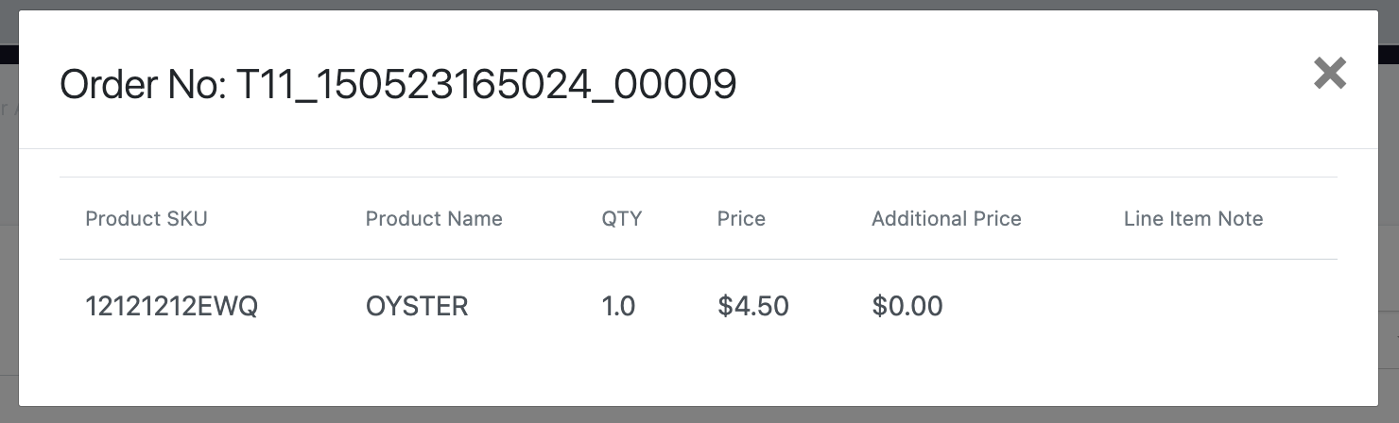Screen dimensions: 1399x423
Task: Click the order number T11_150523165024_00009
Action: 486,86
